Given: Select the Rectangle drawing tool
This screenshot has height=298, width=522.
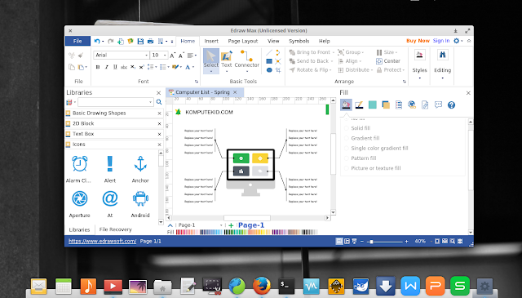Looking at the screenshot, I should pyautogui.click(x=269, y=61).
